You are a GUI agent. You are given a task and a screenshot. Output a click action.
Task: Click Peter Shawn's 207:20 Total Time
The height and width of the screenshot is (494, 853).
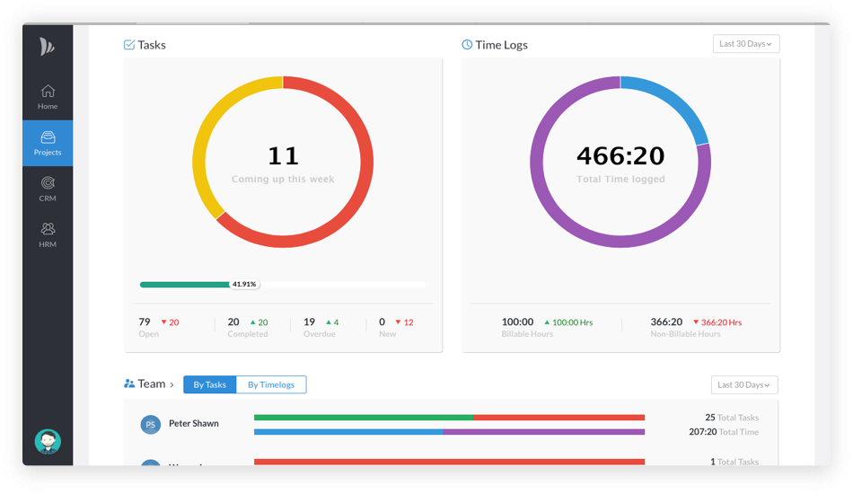pos(724,431)
